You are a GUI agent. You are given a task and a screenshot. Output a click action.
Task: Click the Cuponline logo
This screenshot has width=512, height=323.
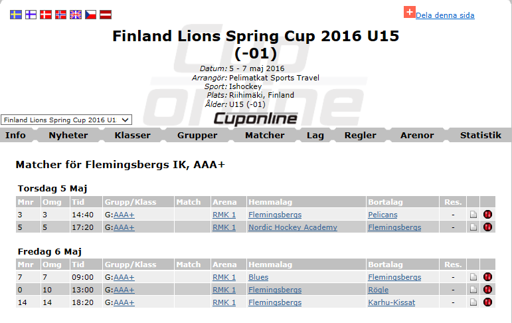(255, 118)
